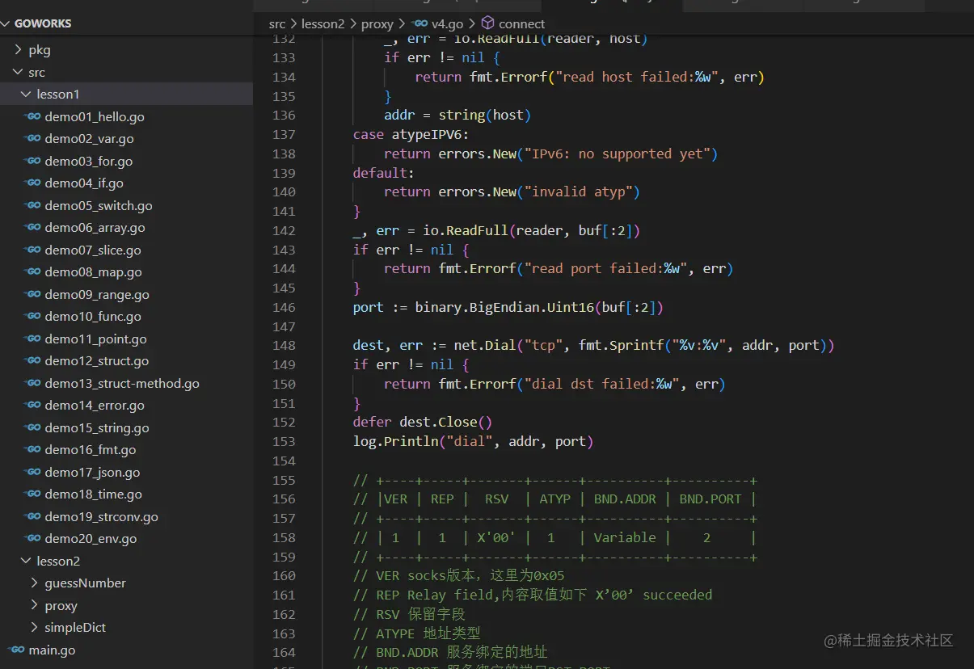Screen dimensions: 974x669
Task: Click the 'RSV 保留字段' comment line
Action: (x=409, y=614)
